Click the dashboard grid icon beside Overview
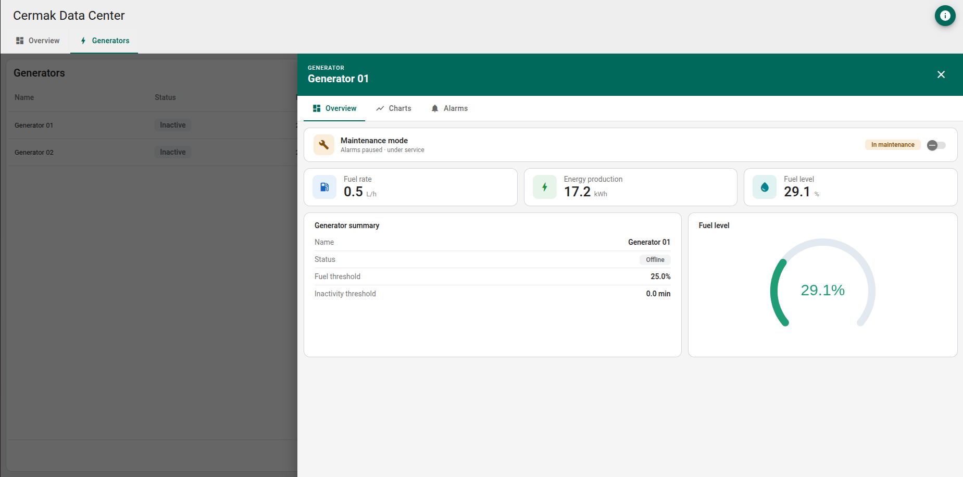 pos(20,41)
